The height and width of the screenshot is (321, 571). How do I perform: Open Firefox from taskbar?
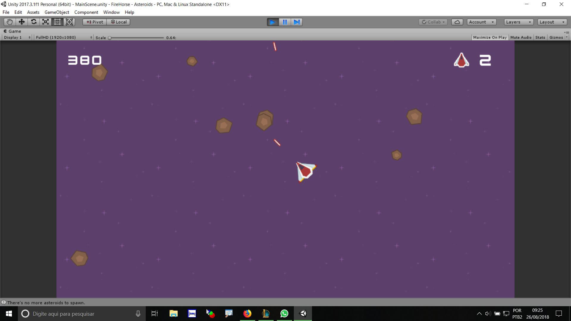point(247,314)
